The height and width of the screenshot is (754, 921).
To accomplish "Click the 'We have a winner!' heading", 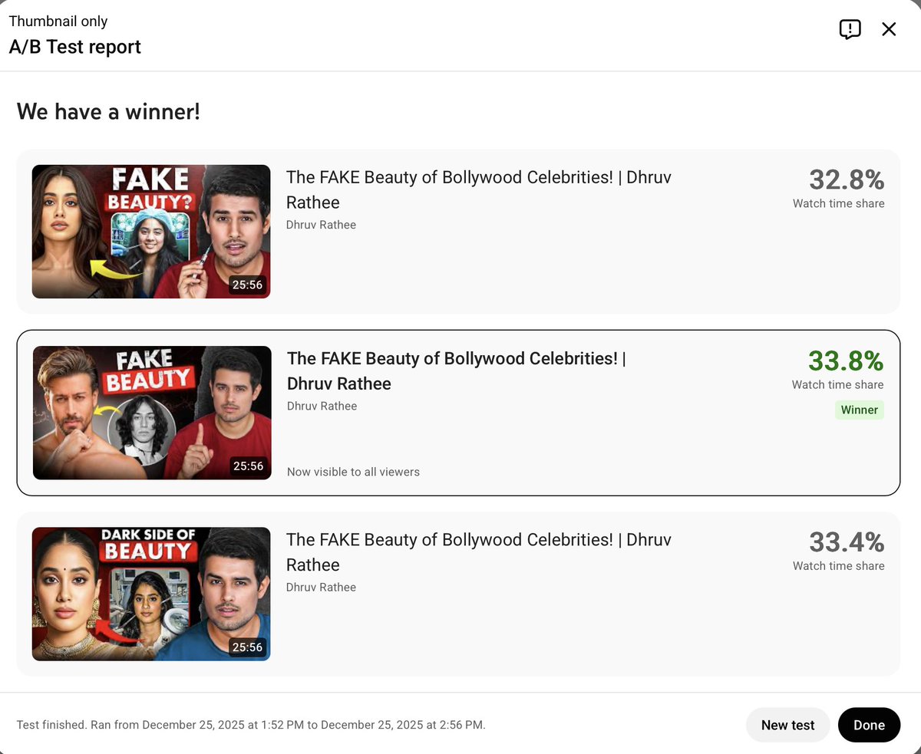I will pos(108,112).
